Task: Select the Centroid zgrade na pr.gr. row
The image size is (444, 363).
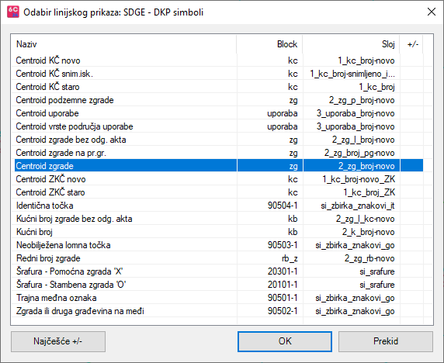Action: click(x=219, y=153)
